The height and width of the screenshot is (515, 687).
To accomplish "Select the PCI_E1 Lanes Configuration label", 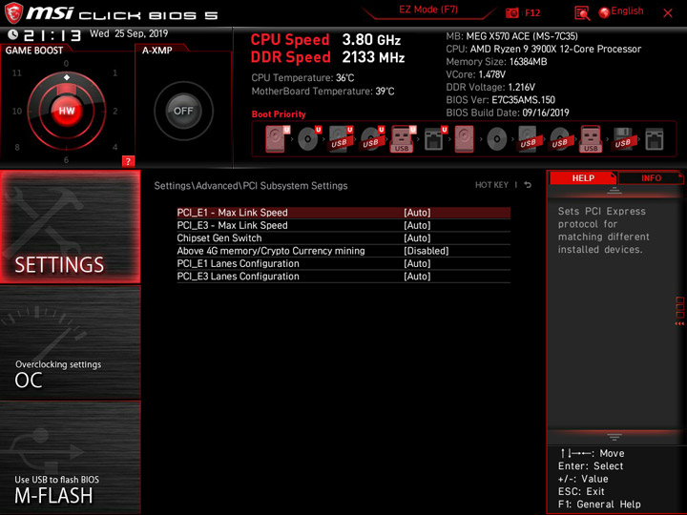I will click(x=238, y=263).
